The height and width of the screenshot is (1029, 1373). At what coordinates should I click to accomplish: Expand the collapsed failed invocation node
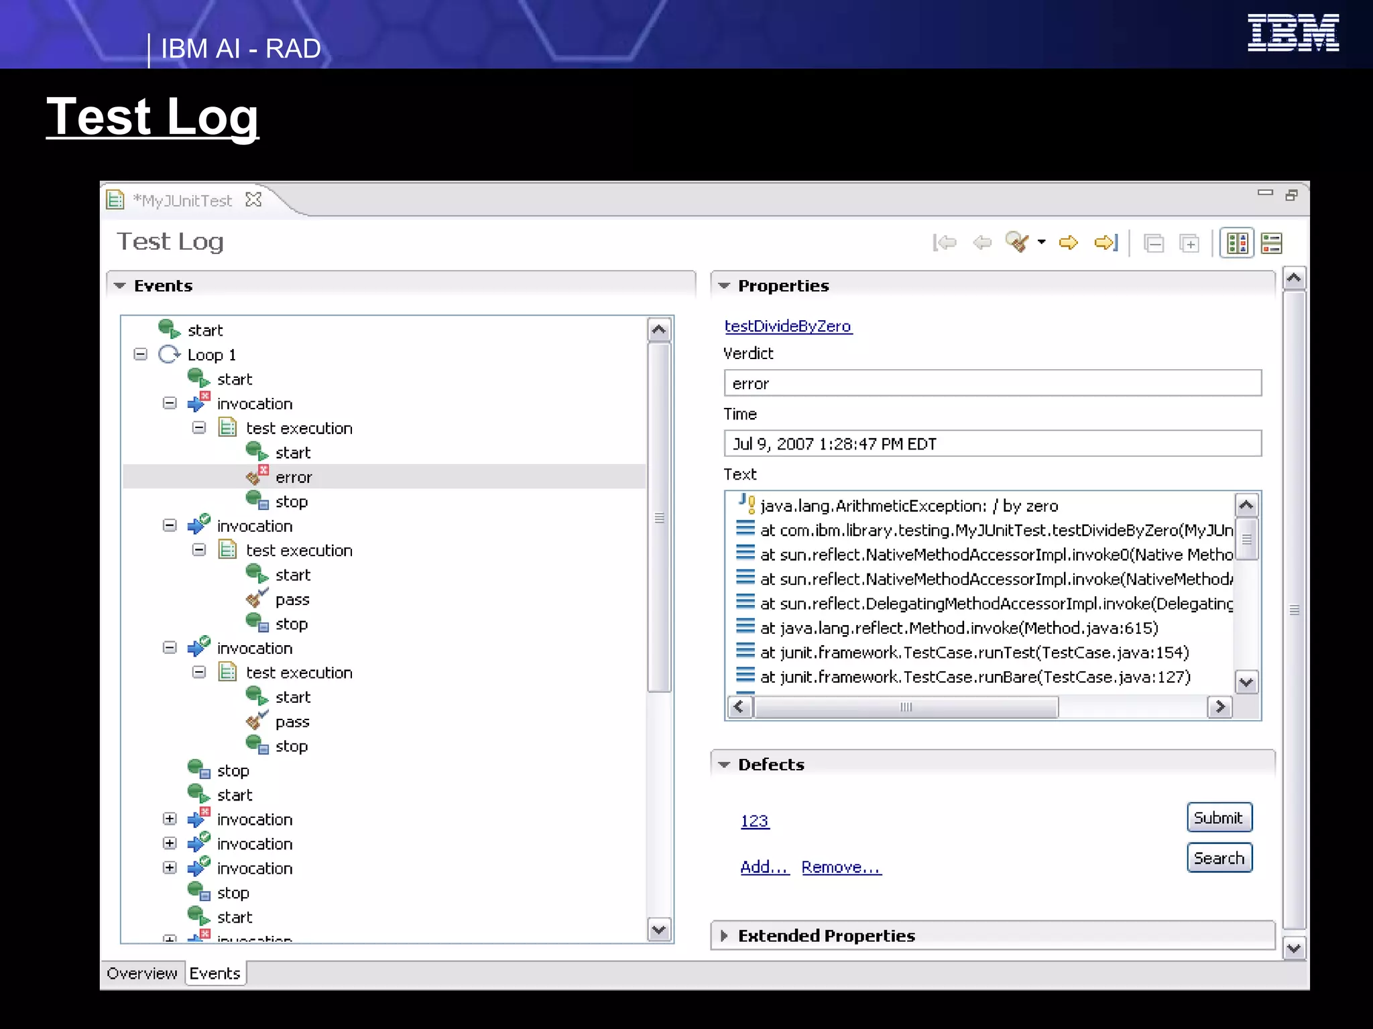tap(170, 819)
